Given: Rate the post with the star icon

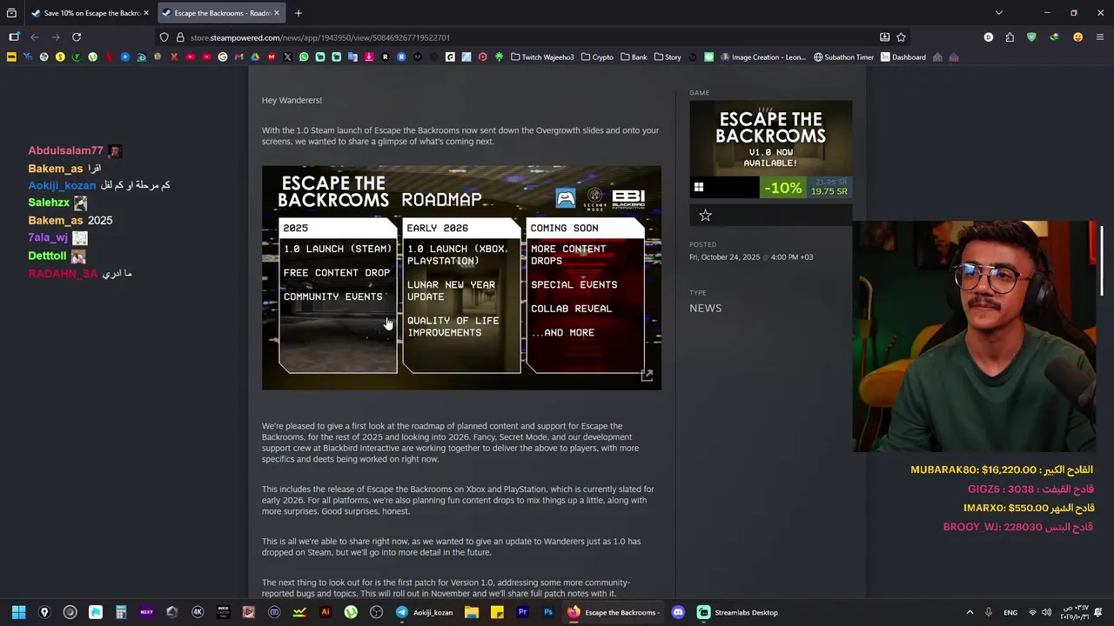Looking at the screenshot, I should [x=705, y=215].
